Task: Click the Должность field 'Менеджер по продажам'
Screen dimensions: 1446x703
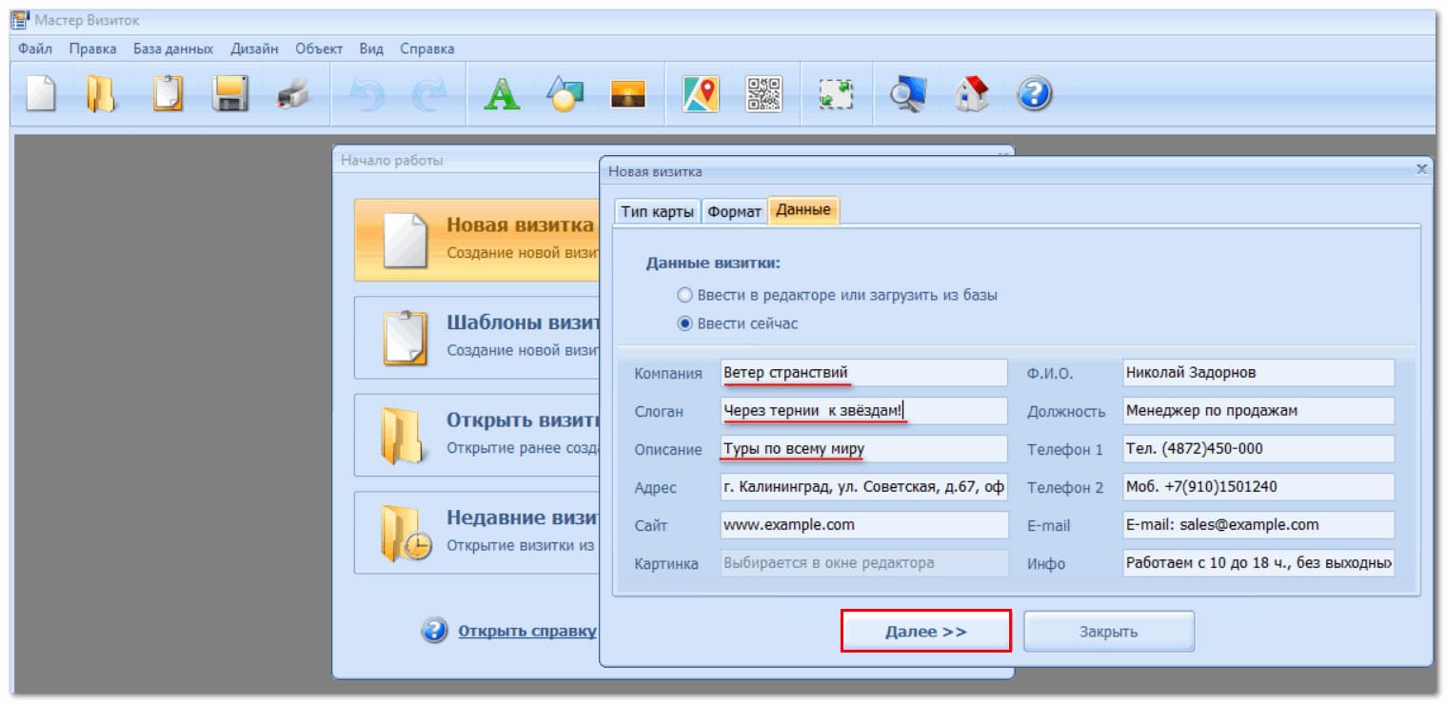Action: tap(1258, 411)
